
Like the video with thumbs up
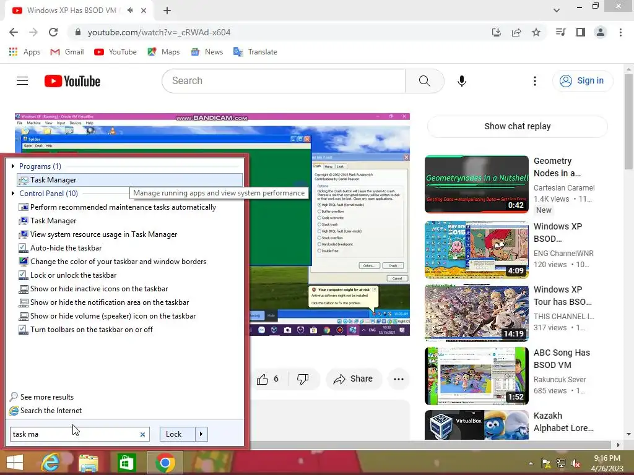[267, 379]
